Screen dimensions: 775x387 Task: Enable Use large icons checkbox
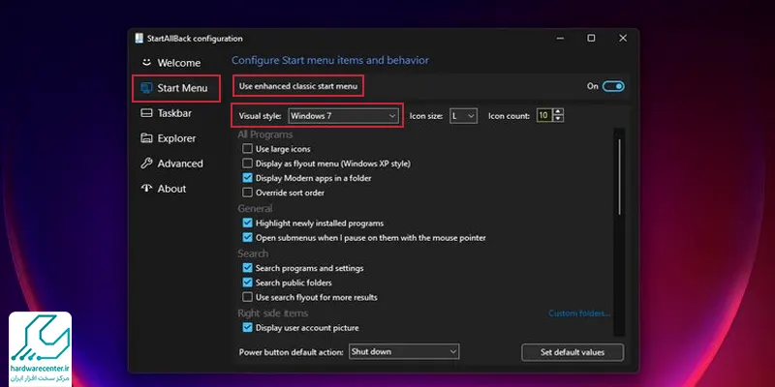(247, 149)
